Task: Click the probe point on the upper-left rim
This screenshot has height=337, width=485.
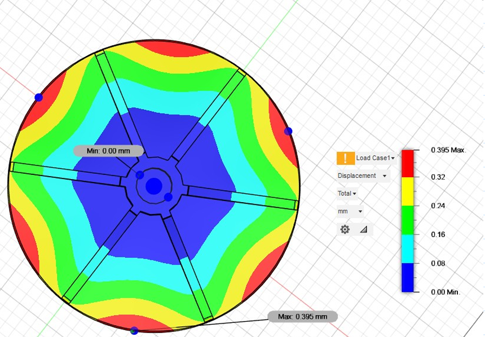Action: click(38, 98)
